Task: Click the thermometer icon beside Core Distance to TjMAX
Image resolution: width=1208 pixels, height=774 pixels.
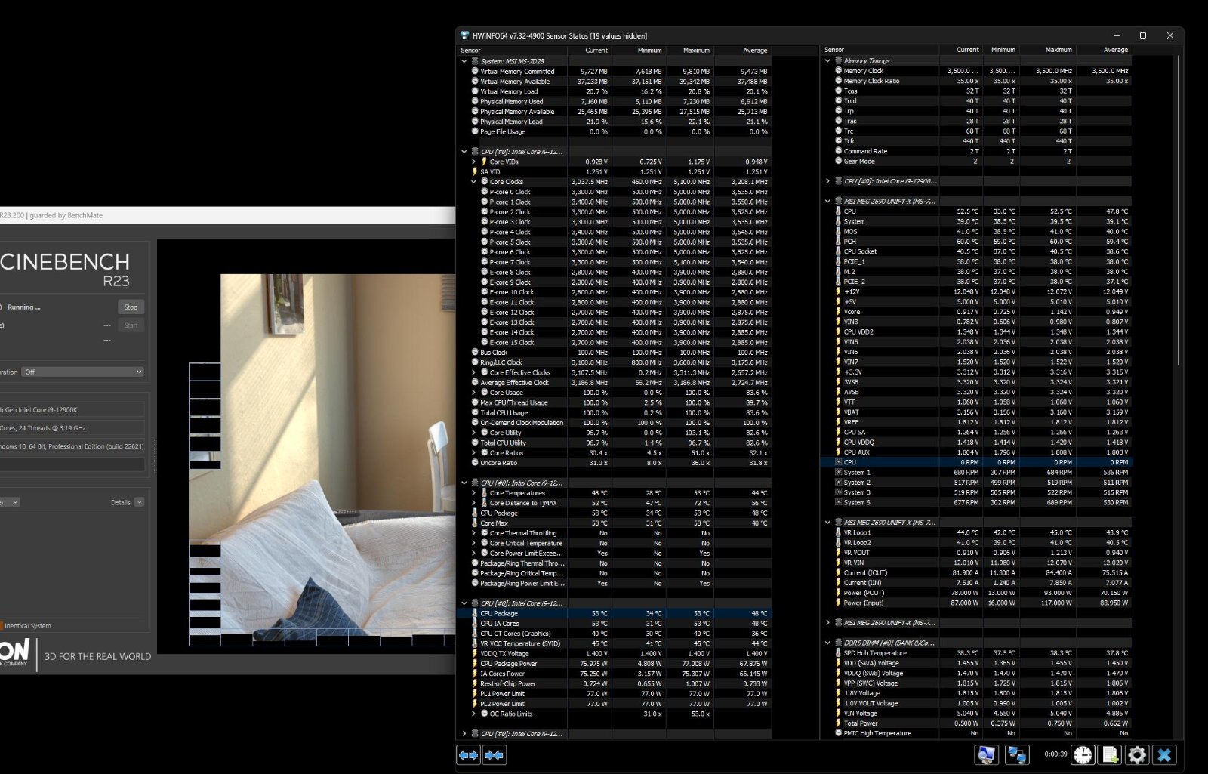Action: (484, 503)
